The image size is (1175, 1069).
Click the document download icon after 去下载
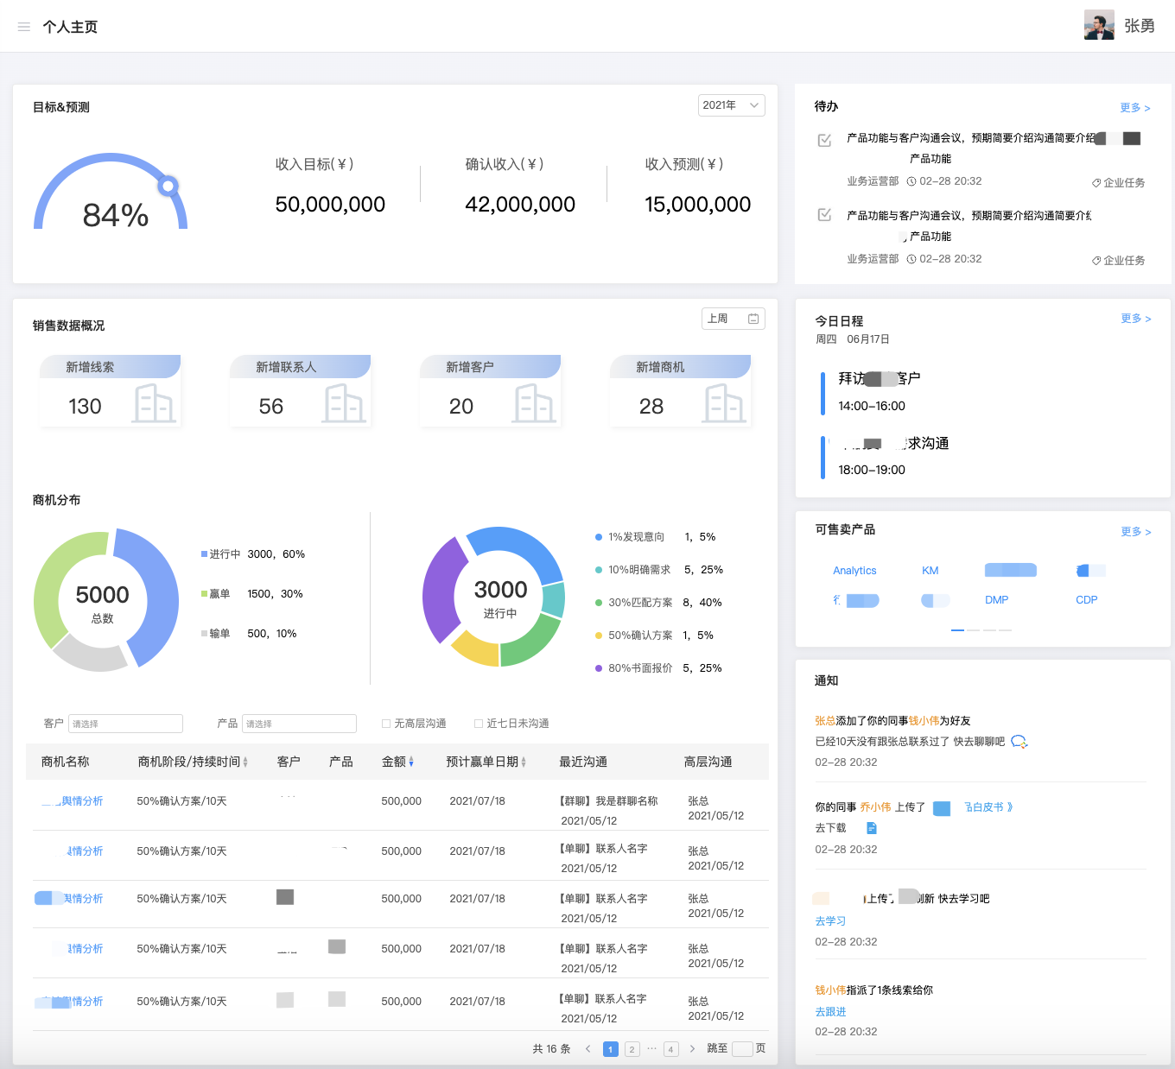coord(872,828)
